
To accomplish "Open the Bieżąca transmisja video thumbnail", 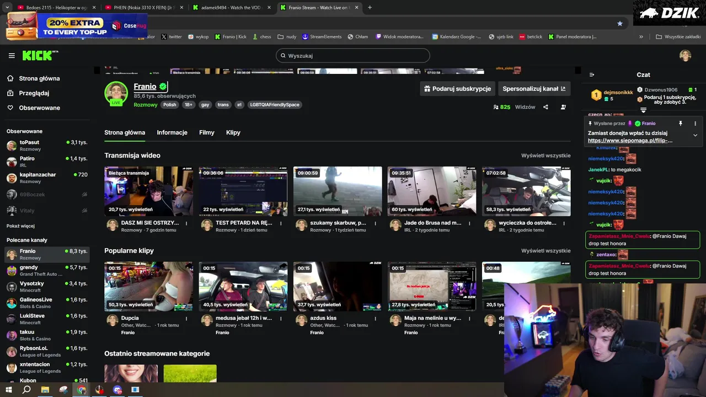I will pos(148,191).
